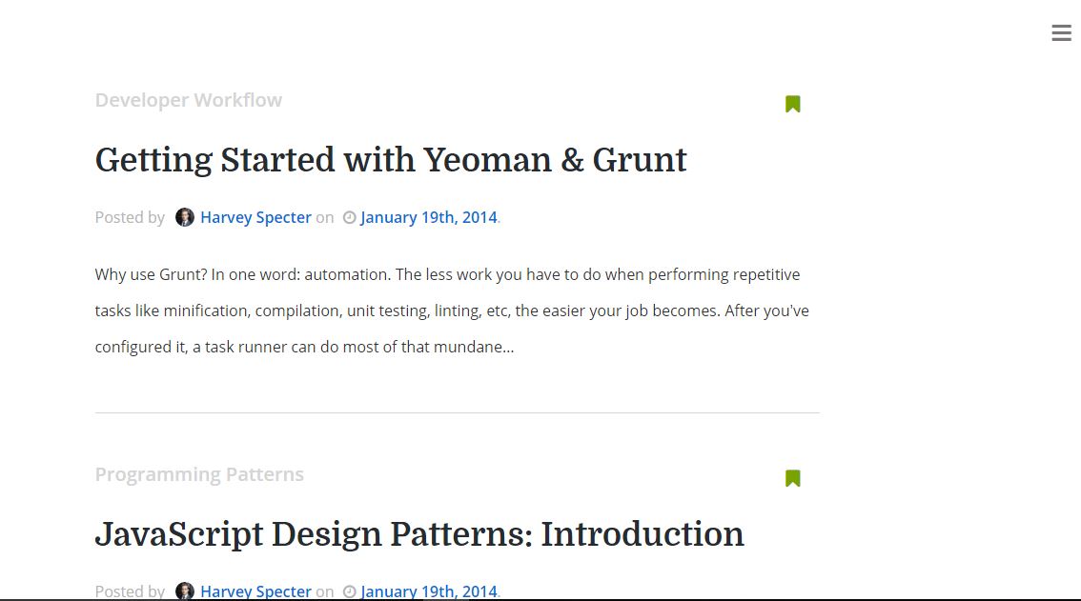Click the divider line between posts
The width and height of the screenshot is (1081, 601).
pos(457,412)
